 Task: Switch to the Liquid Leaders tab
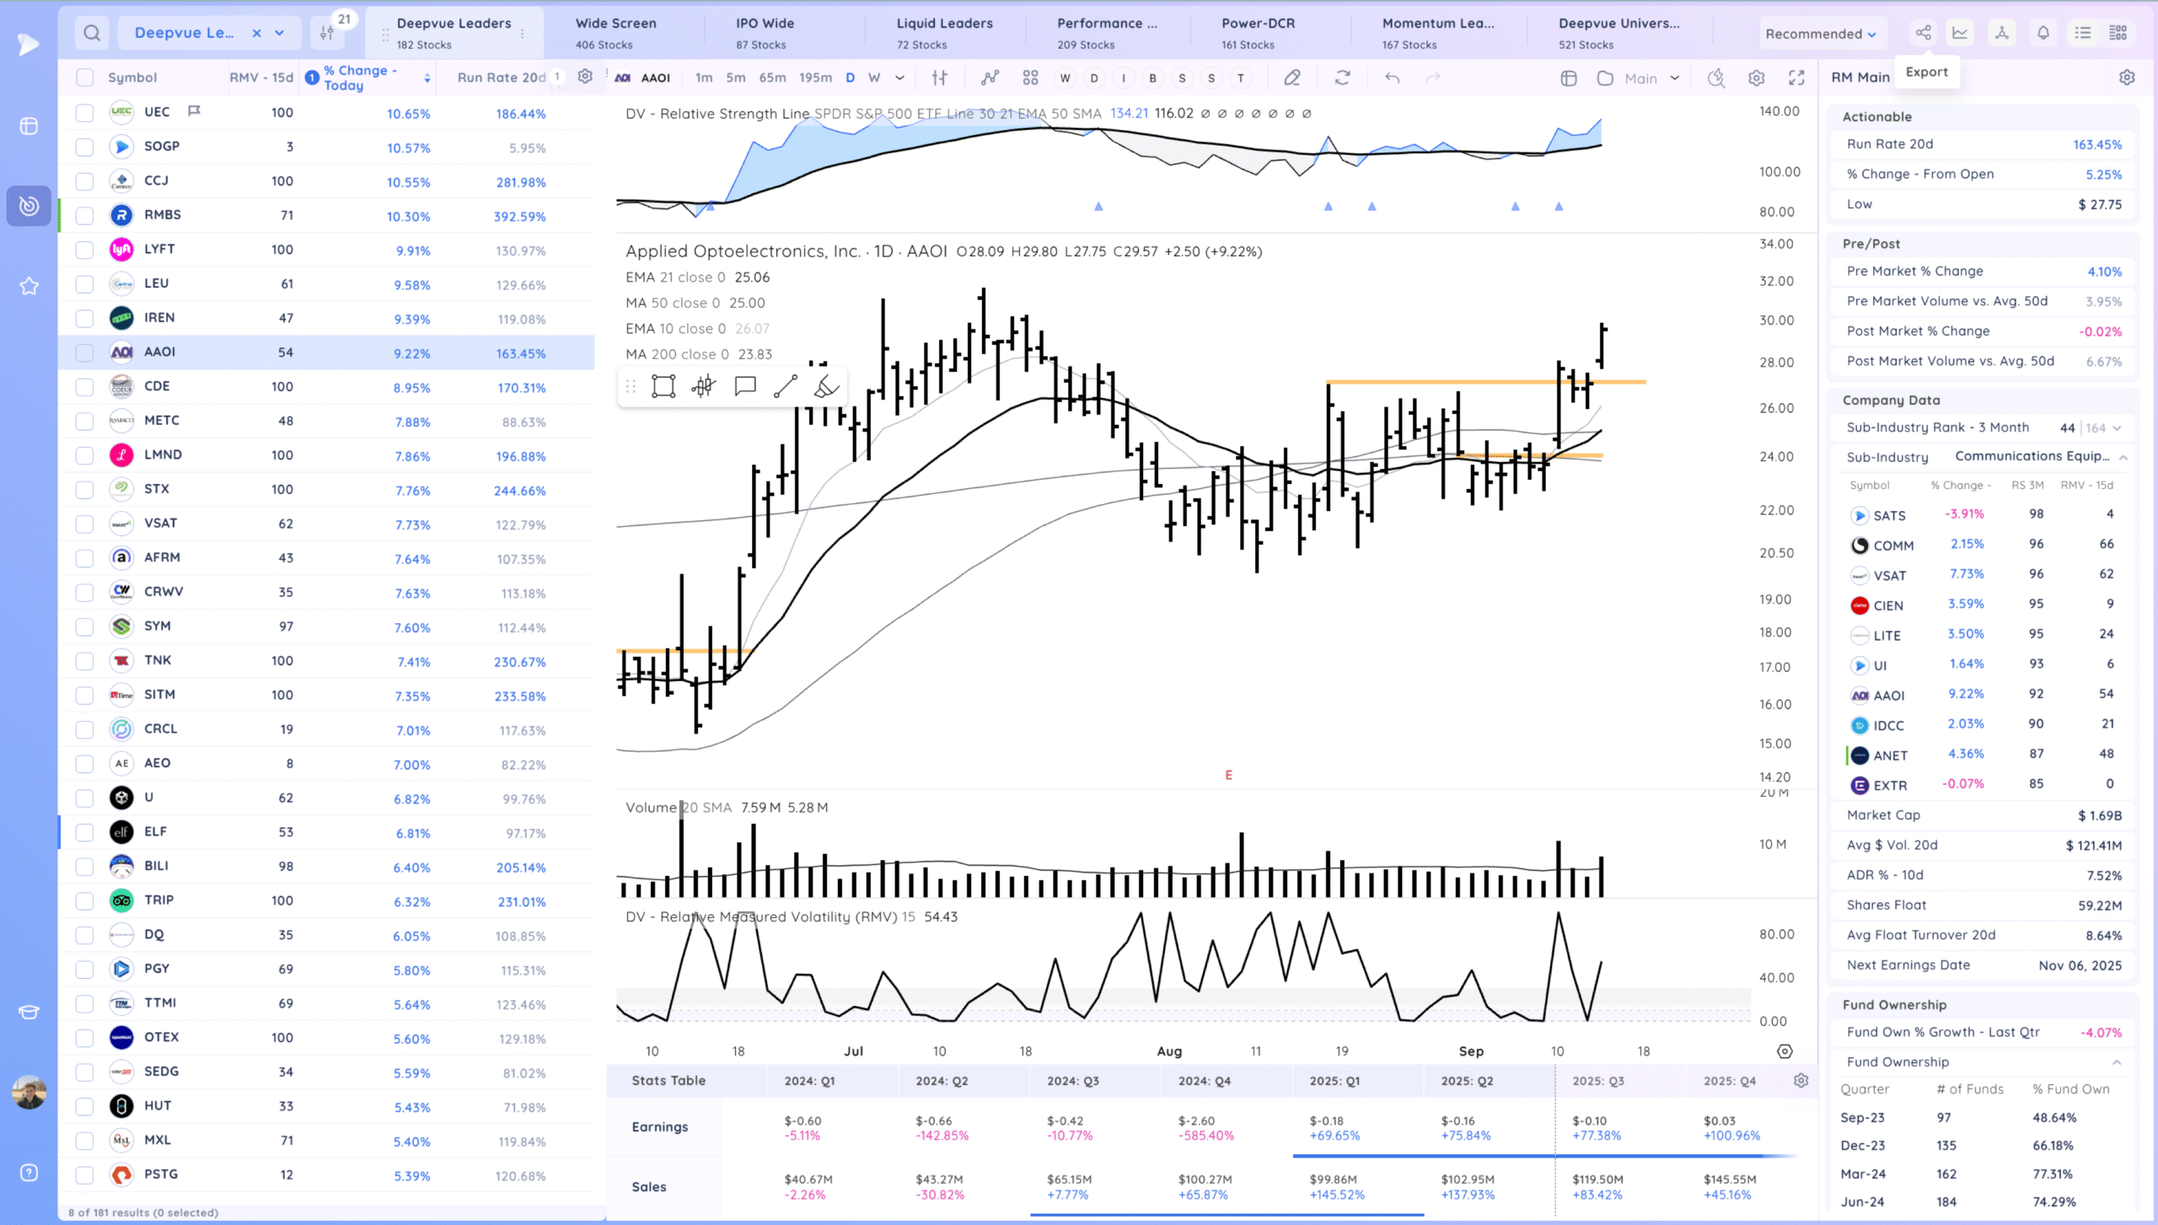pyautogui.click(x=944, y=33)
